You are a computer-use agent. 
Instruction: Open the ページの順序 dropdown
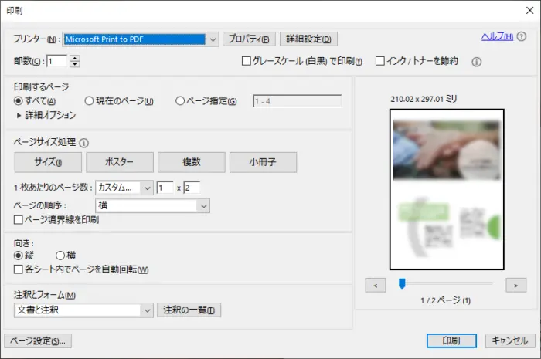(x=203, y=205)
